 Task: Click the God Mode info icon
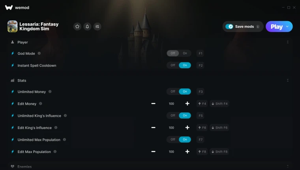(39, 53)
